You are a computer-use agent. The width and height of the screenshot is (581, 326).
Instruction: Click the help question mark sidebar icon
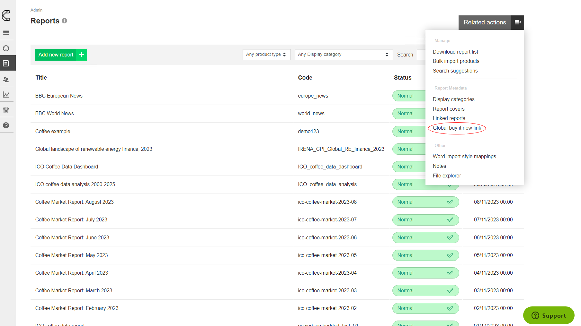[x=6, y=125]
